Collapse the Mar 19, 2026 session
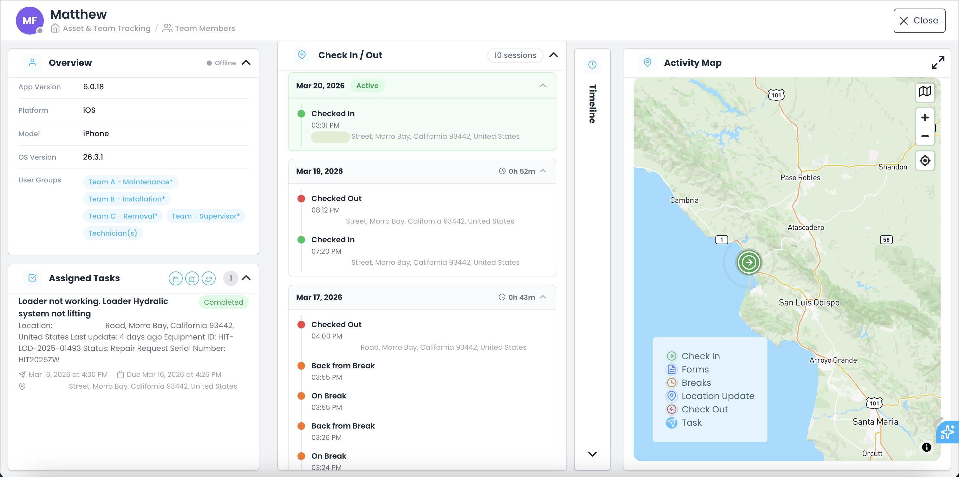 point(543,171)
